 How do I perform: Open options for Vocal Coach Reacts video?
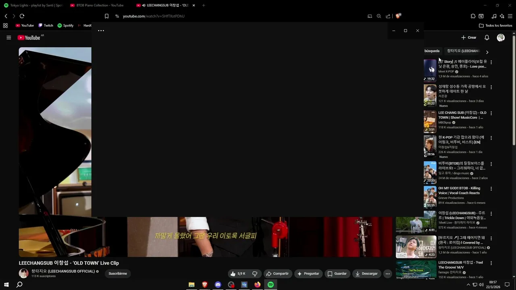[491, 189]
